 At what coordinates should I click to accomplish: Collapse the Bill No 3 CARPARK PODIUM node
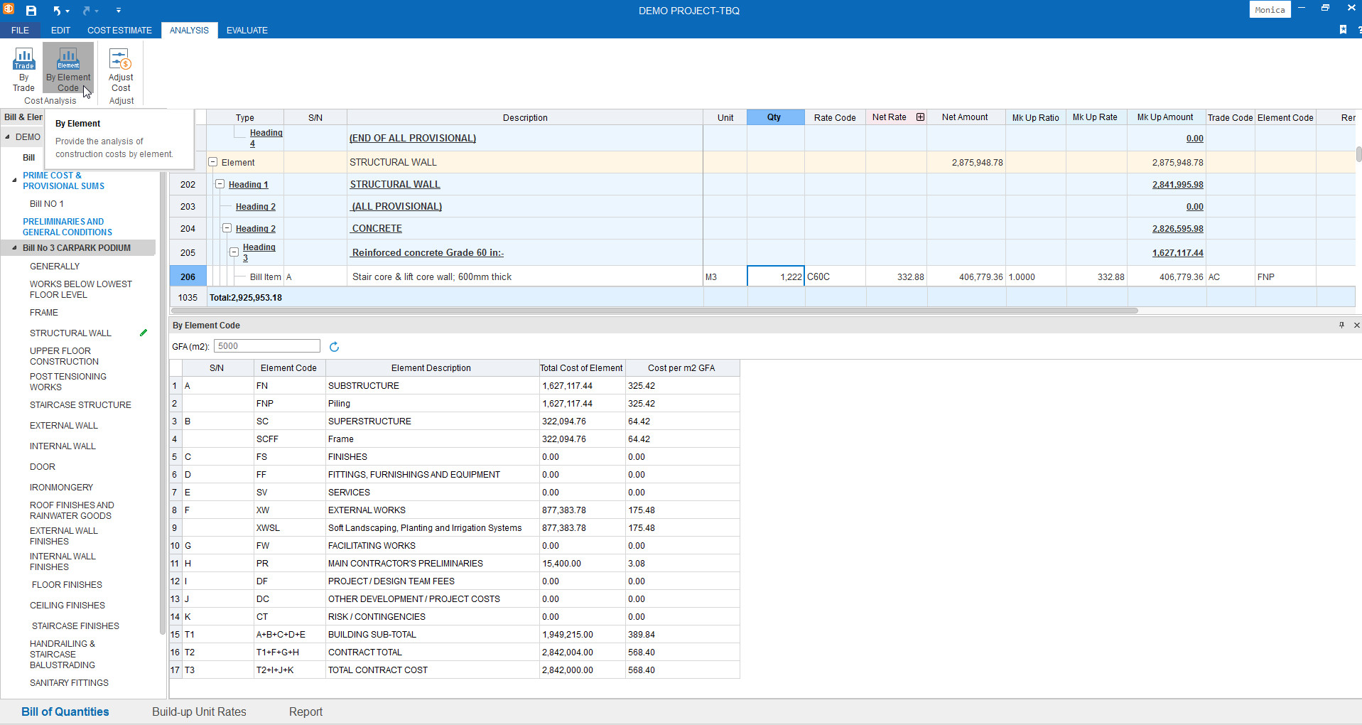click(14, 248)
